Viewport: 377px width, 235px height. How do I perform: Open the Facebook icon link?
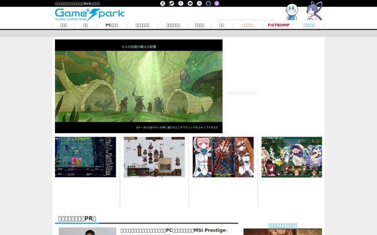[x=181, y=3]
